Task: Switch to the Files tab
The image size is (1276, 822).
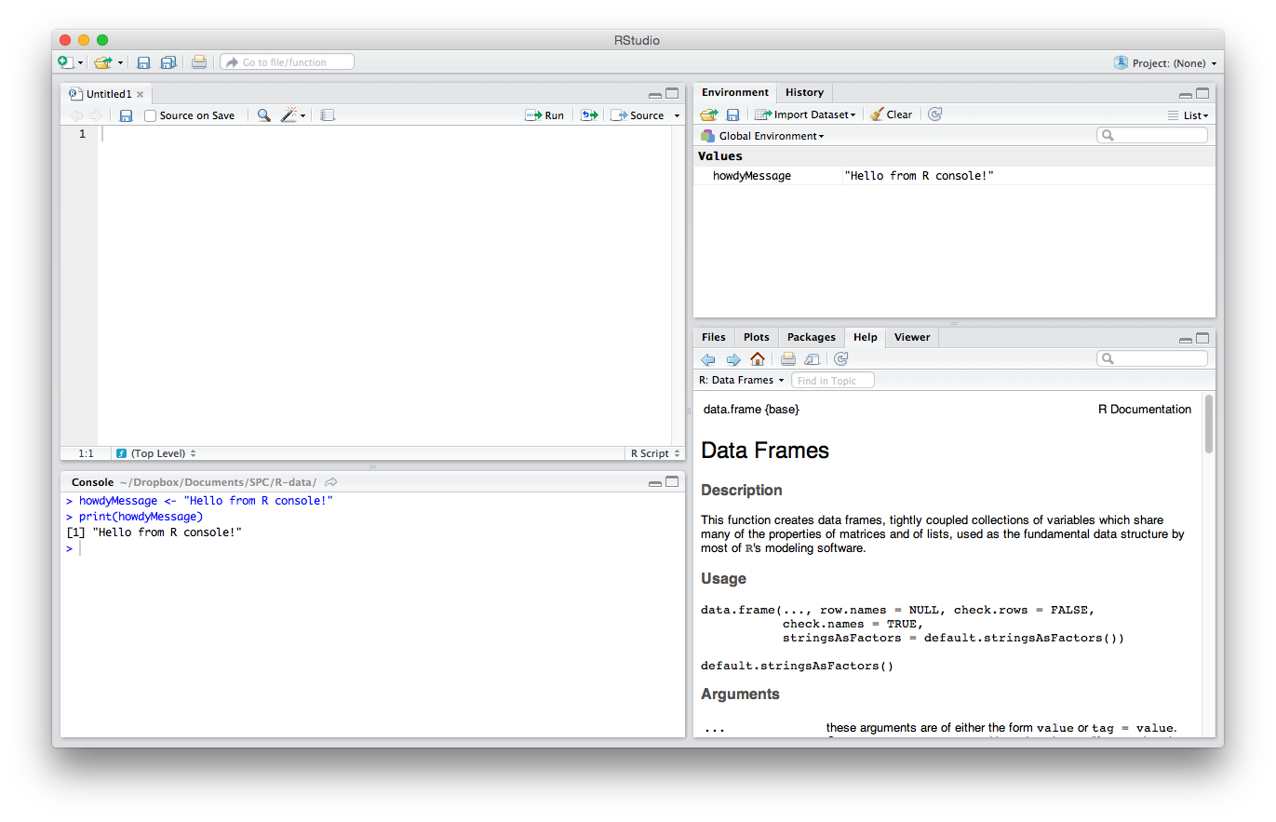Action: 714,337
